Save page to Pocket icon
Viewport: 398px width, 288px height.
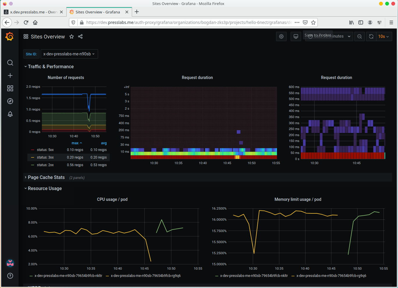(x=305, y=22)
